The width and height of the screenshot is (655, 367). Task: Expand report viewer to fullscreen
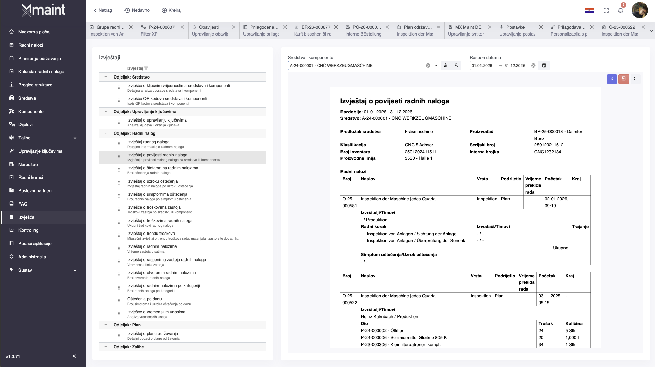point(636,79)
